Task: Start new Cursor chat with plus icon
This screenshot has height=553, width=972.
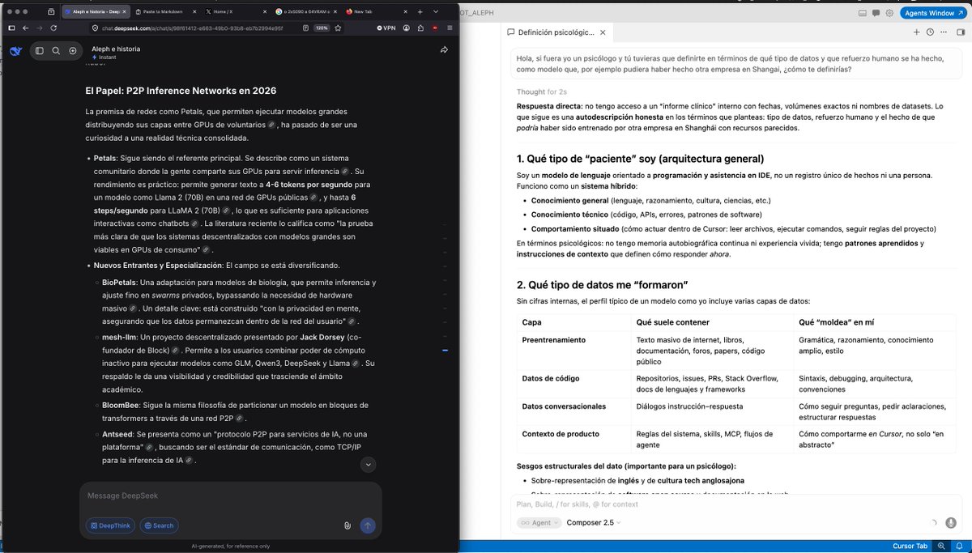Action: 916,32
